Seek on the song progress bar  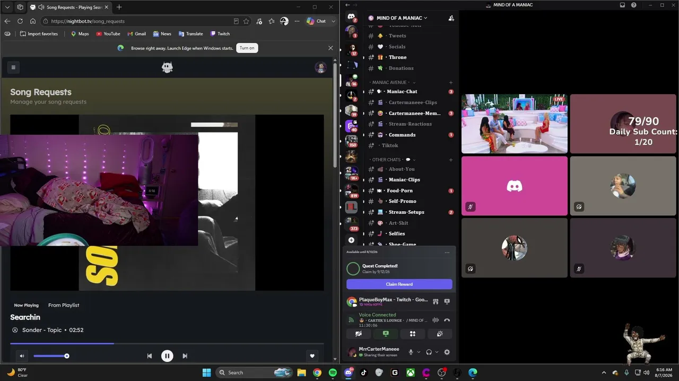pyautogui.click(x=167, y=343)
